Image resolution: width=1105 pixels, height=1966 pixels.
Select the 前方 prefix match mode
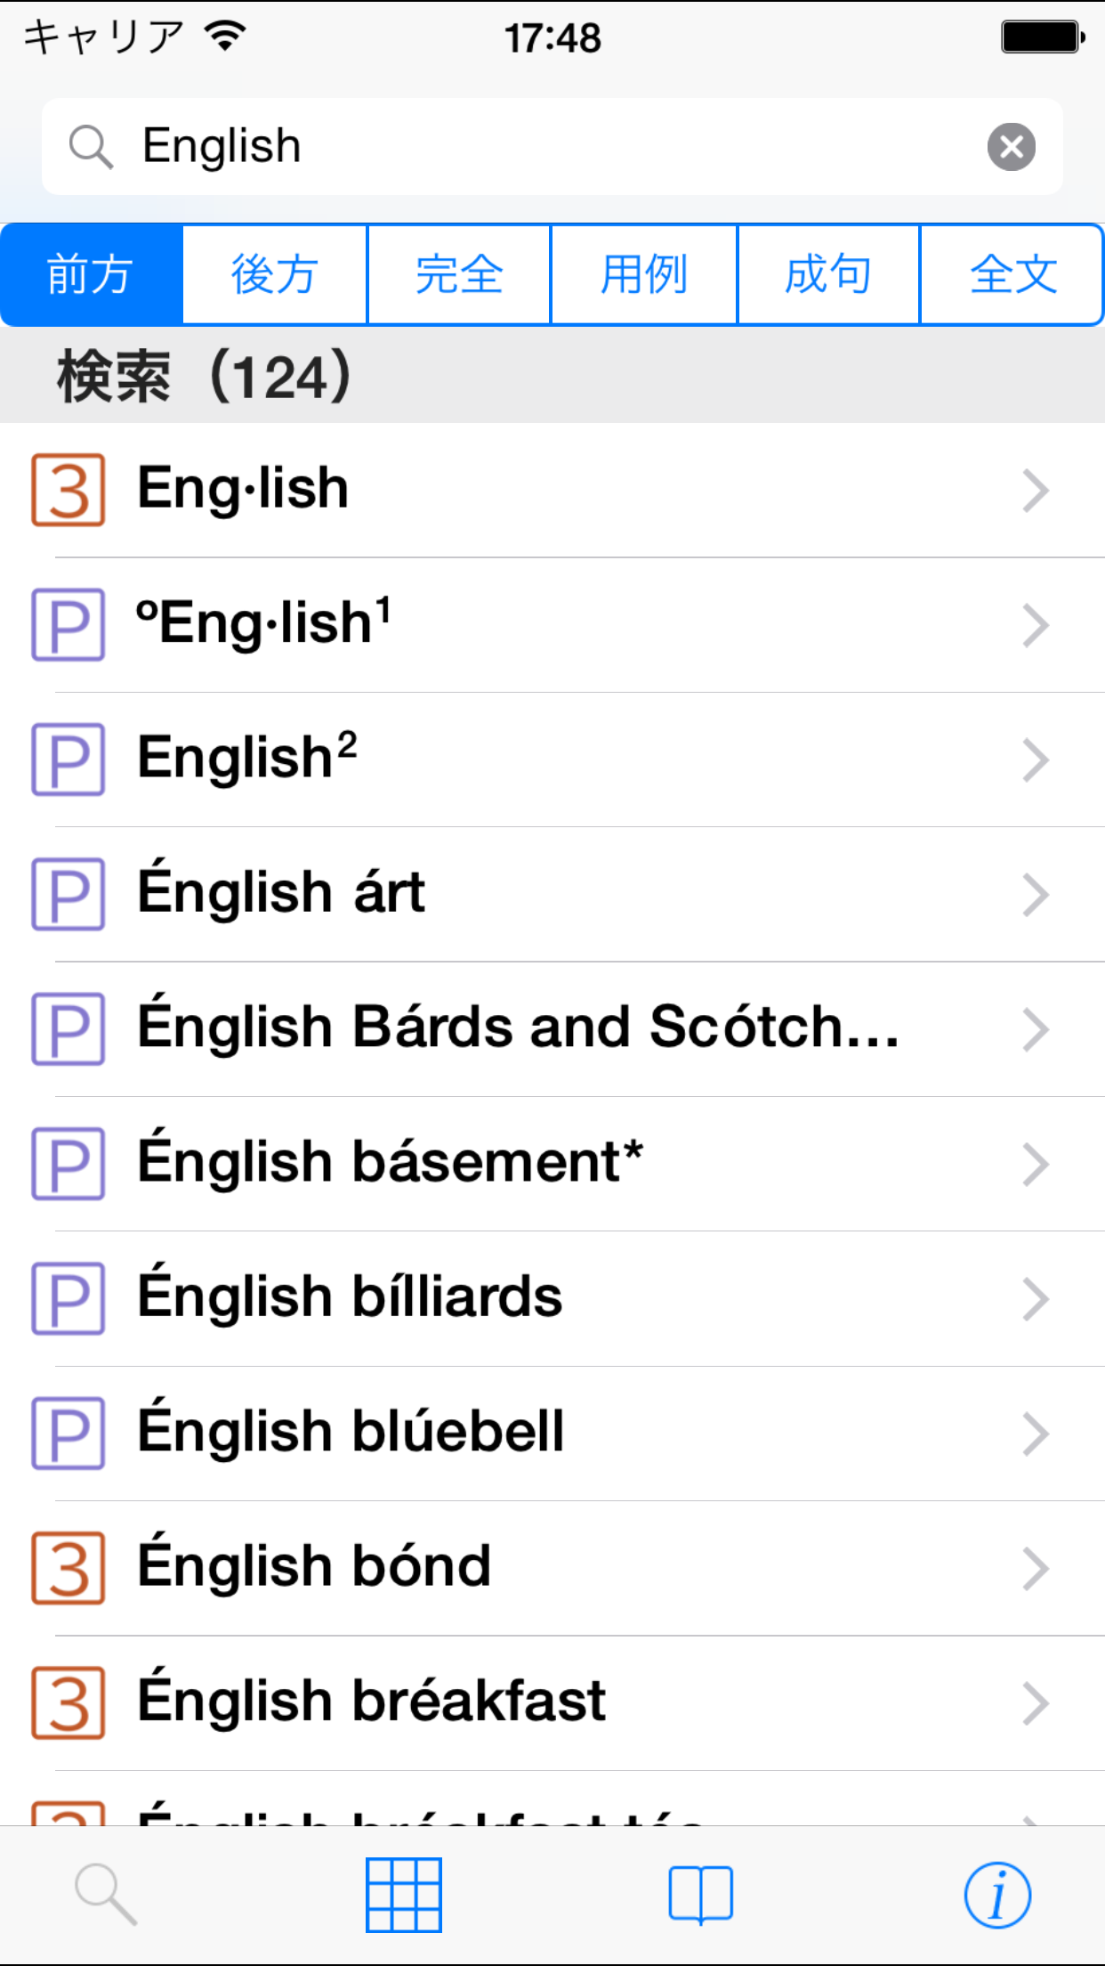tap(92, 274)
